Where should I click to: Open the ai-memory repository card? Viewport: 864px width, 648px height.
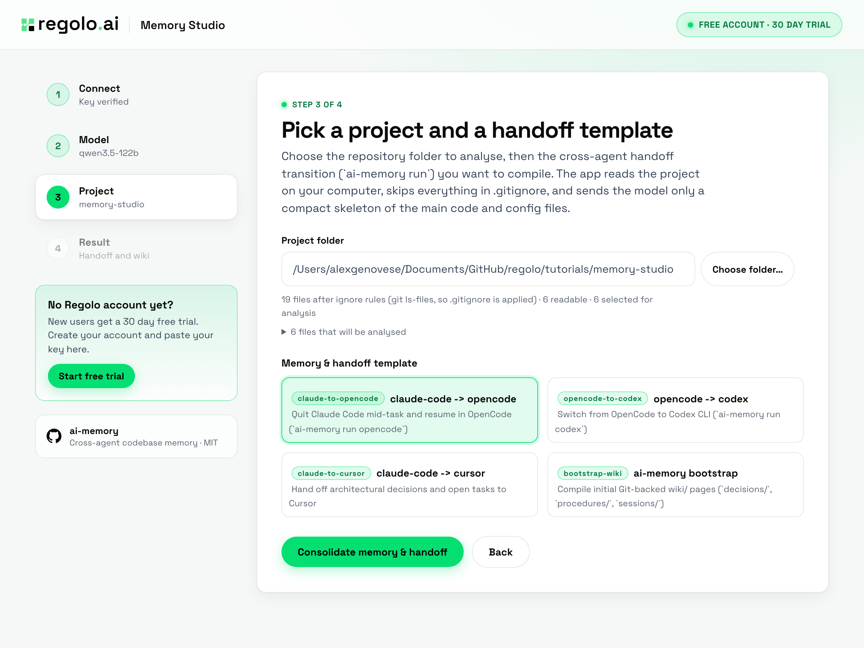tap(136, 436)
